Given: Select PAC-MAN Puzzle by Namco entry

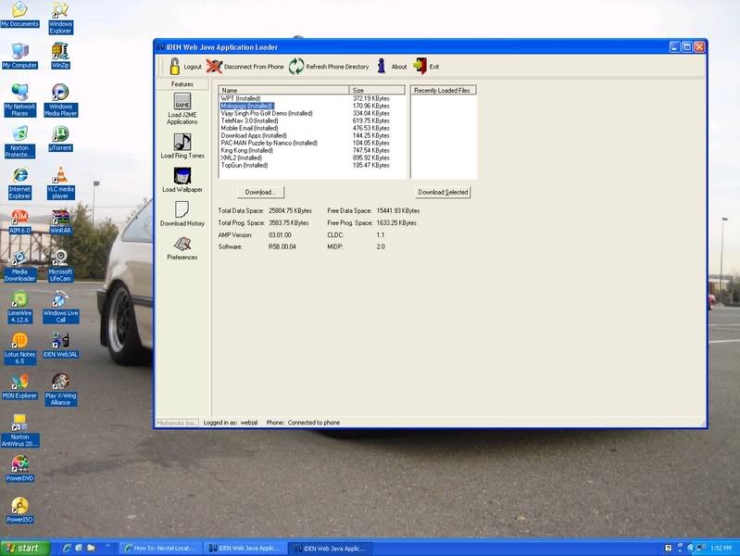Looking at the screenshot, I should click(x=270, y=143).
